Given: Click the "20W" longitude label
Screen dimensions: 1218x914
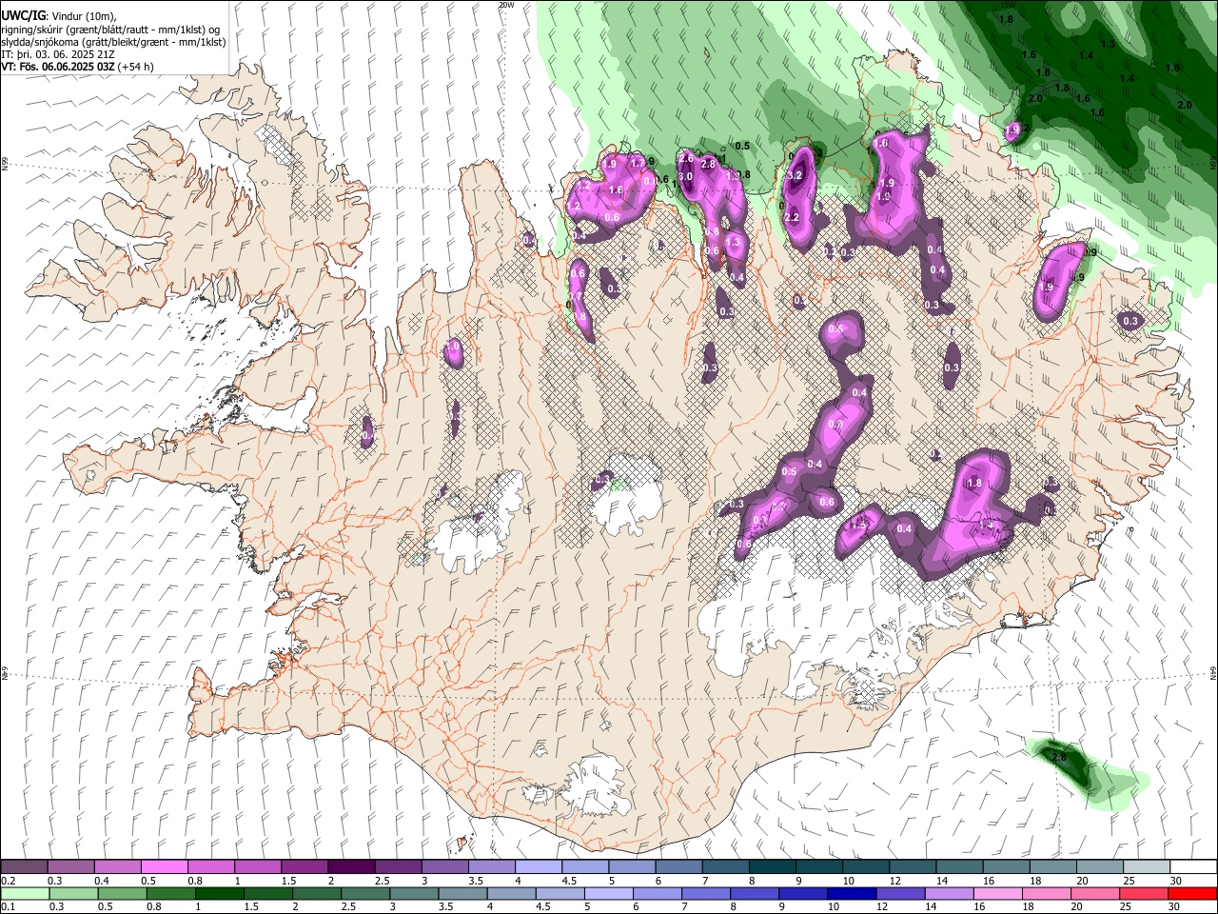Looking at the screenshot, I should (x=505, y=5).
